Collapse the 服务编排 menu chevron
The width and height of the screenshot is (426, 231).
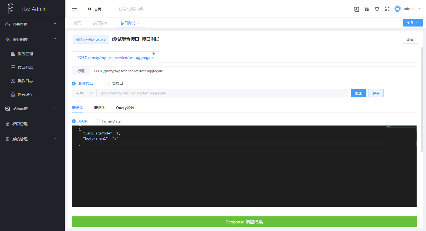tap(55, 39)
